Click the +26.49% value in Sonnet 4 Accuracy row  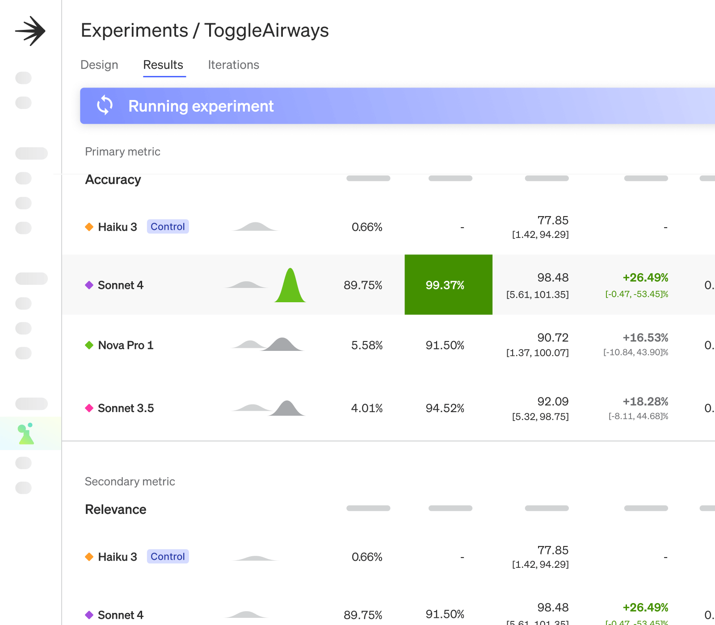[x=645, y=278]
